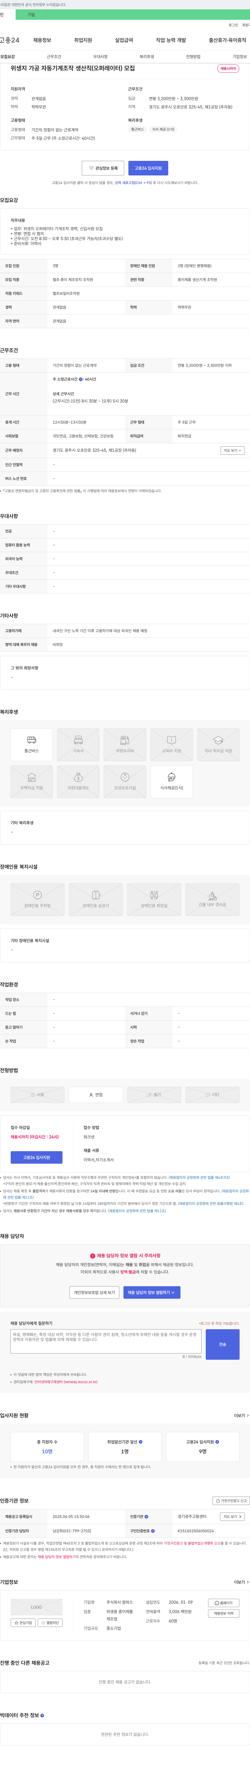Click the 차량유지비 welfare icon

(x=125, y=745)
